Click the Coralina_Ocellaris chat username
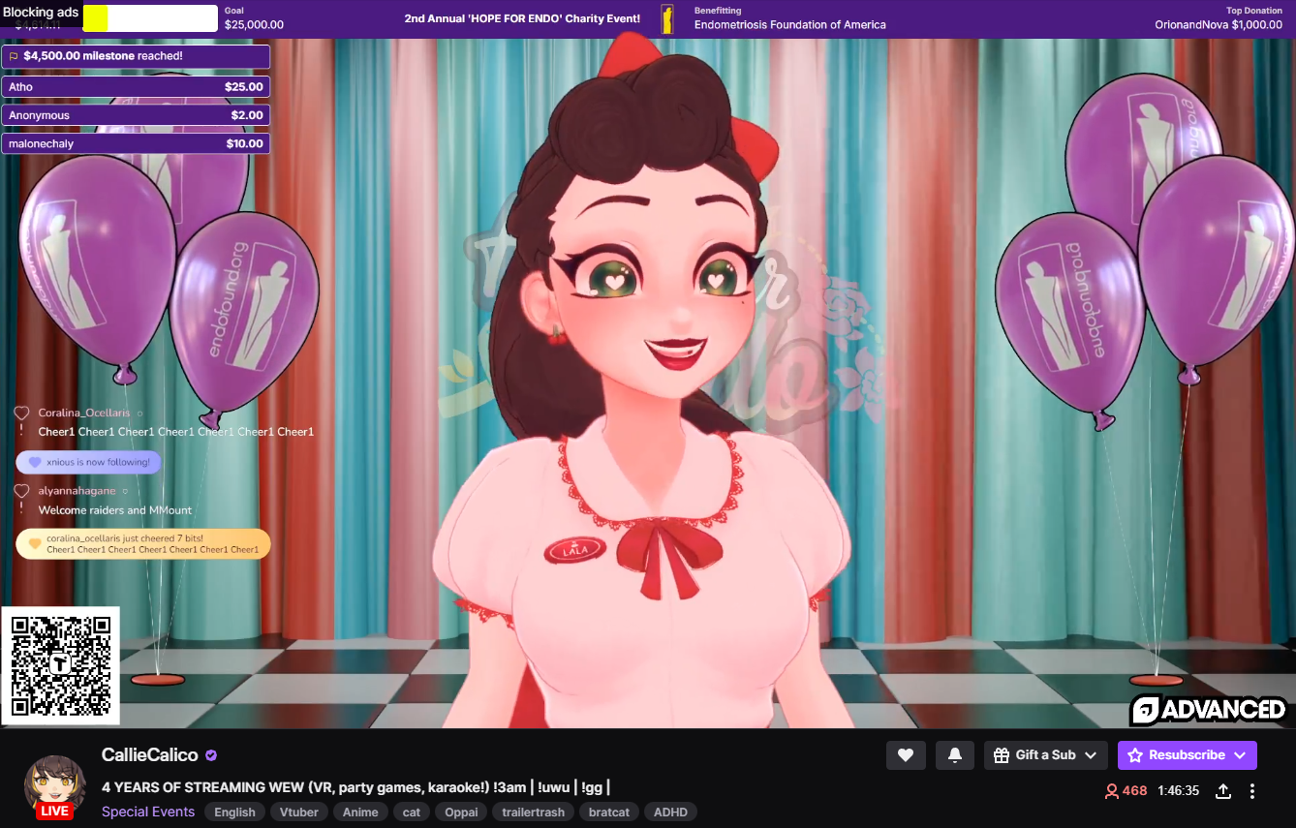Screen dimensions: 1296x828 click(x=84, y=413)
